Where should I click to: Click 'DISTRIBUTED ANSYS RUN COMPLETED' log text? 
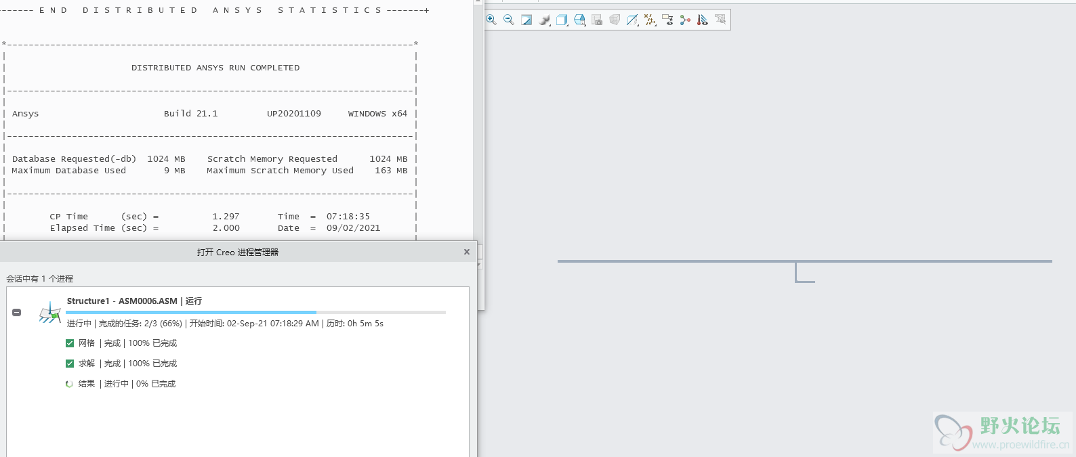click(x=215, y=68)
